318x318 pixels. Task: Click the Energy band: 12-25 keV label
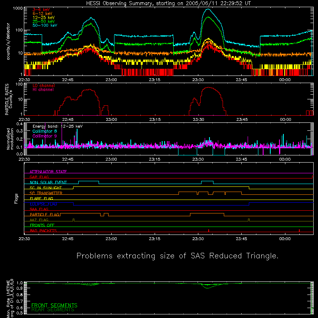(x=58, y=126)
